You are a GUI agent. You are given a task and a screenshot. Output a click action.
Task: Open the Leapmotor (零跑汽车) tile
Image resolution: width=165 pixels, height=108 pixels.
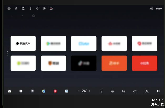coord(23,43)
